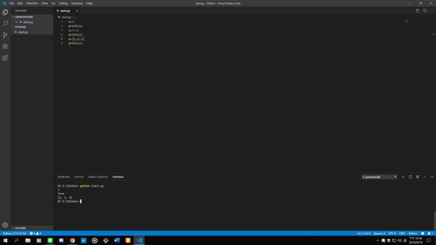Click the breadcrumb ellipsis after start.py
This screenshot has width=436, height=245.
tap(76, 17)
